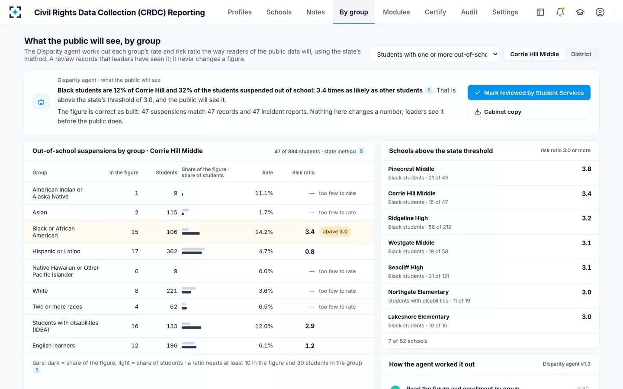Select Northgate Elementary in the threshold list

(x=490, y=296)
